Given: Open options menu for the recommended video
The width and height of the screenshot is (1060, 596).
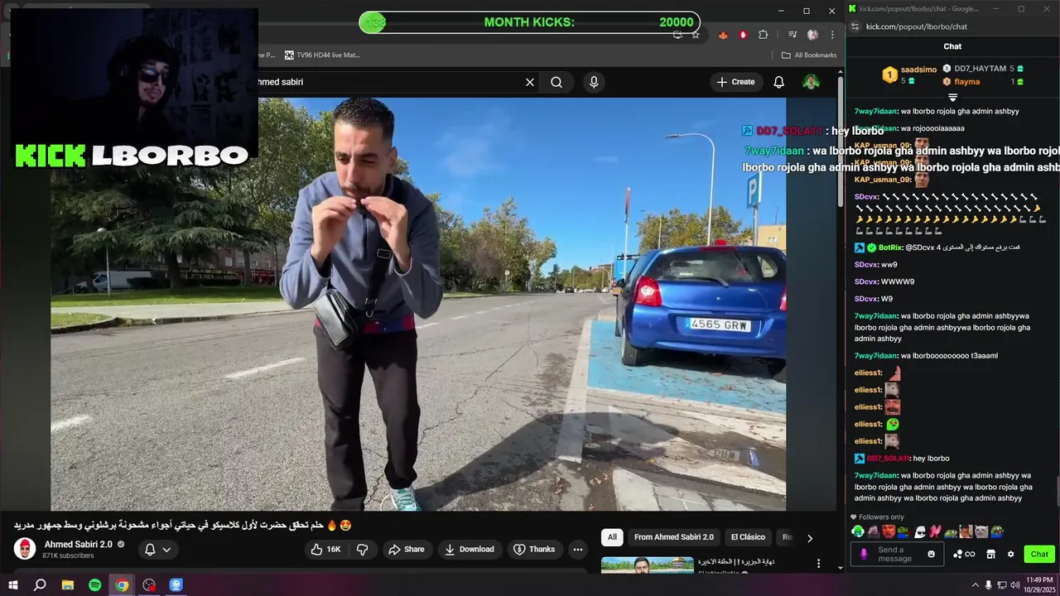Looking at the screenshot, I should pos(818,564).
